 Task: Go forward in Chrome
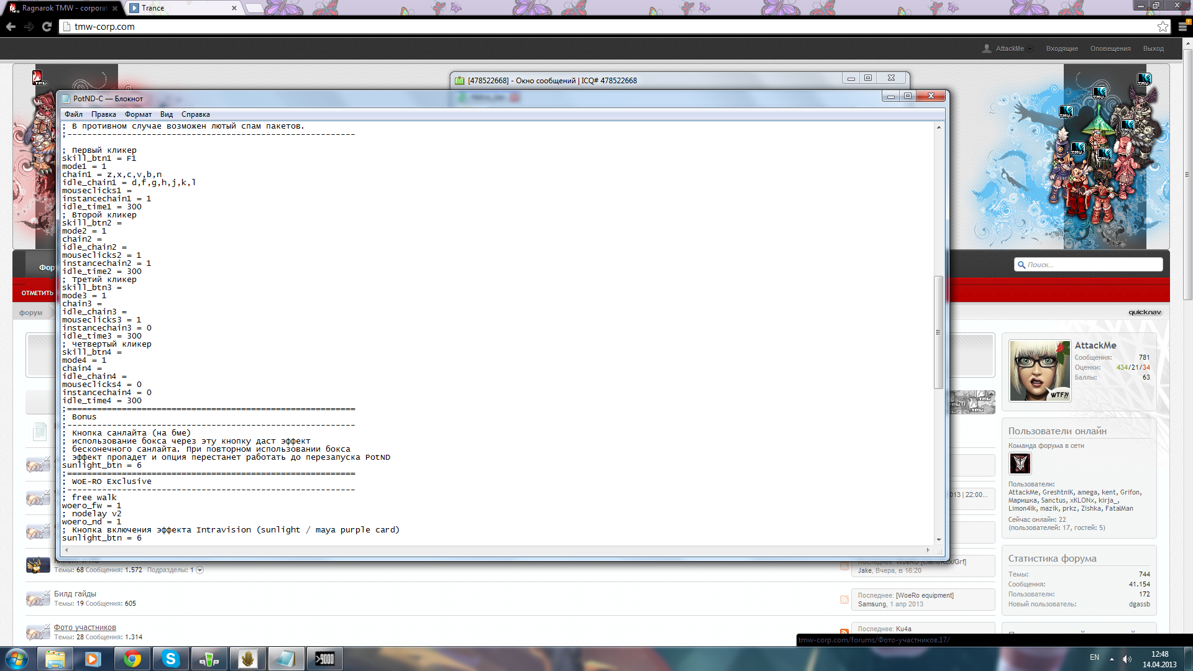click(x=29, y=27)
